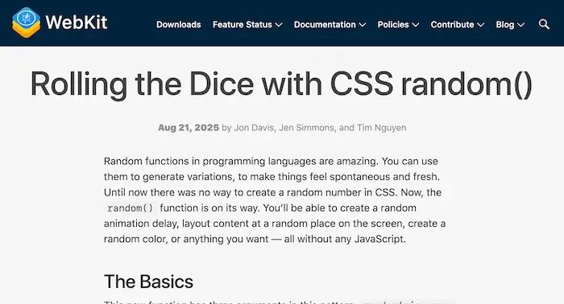Select author name Tim Nguyen
This screenshot has width=564, height=304.
(x=382, y=128)
